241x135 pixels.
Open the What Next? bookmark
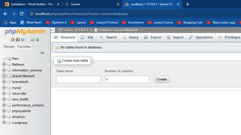tap(31, 22)
